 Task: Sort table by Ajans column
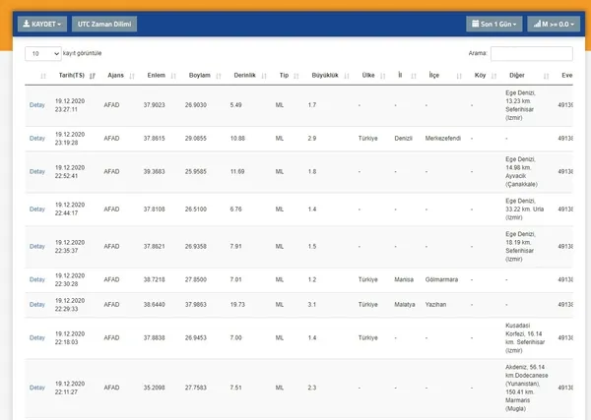[x=115, y=75]
